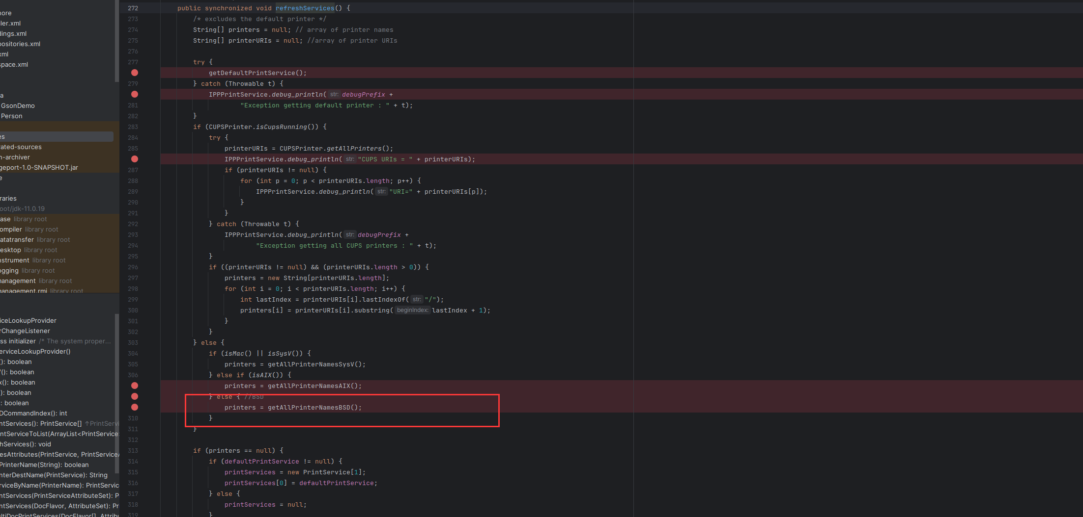Click line number 272 in gutter

(x=133, y=8)
